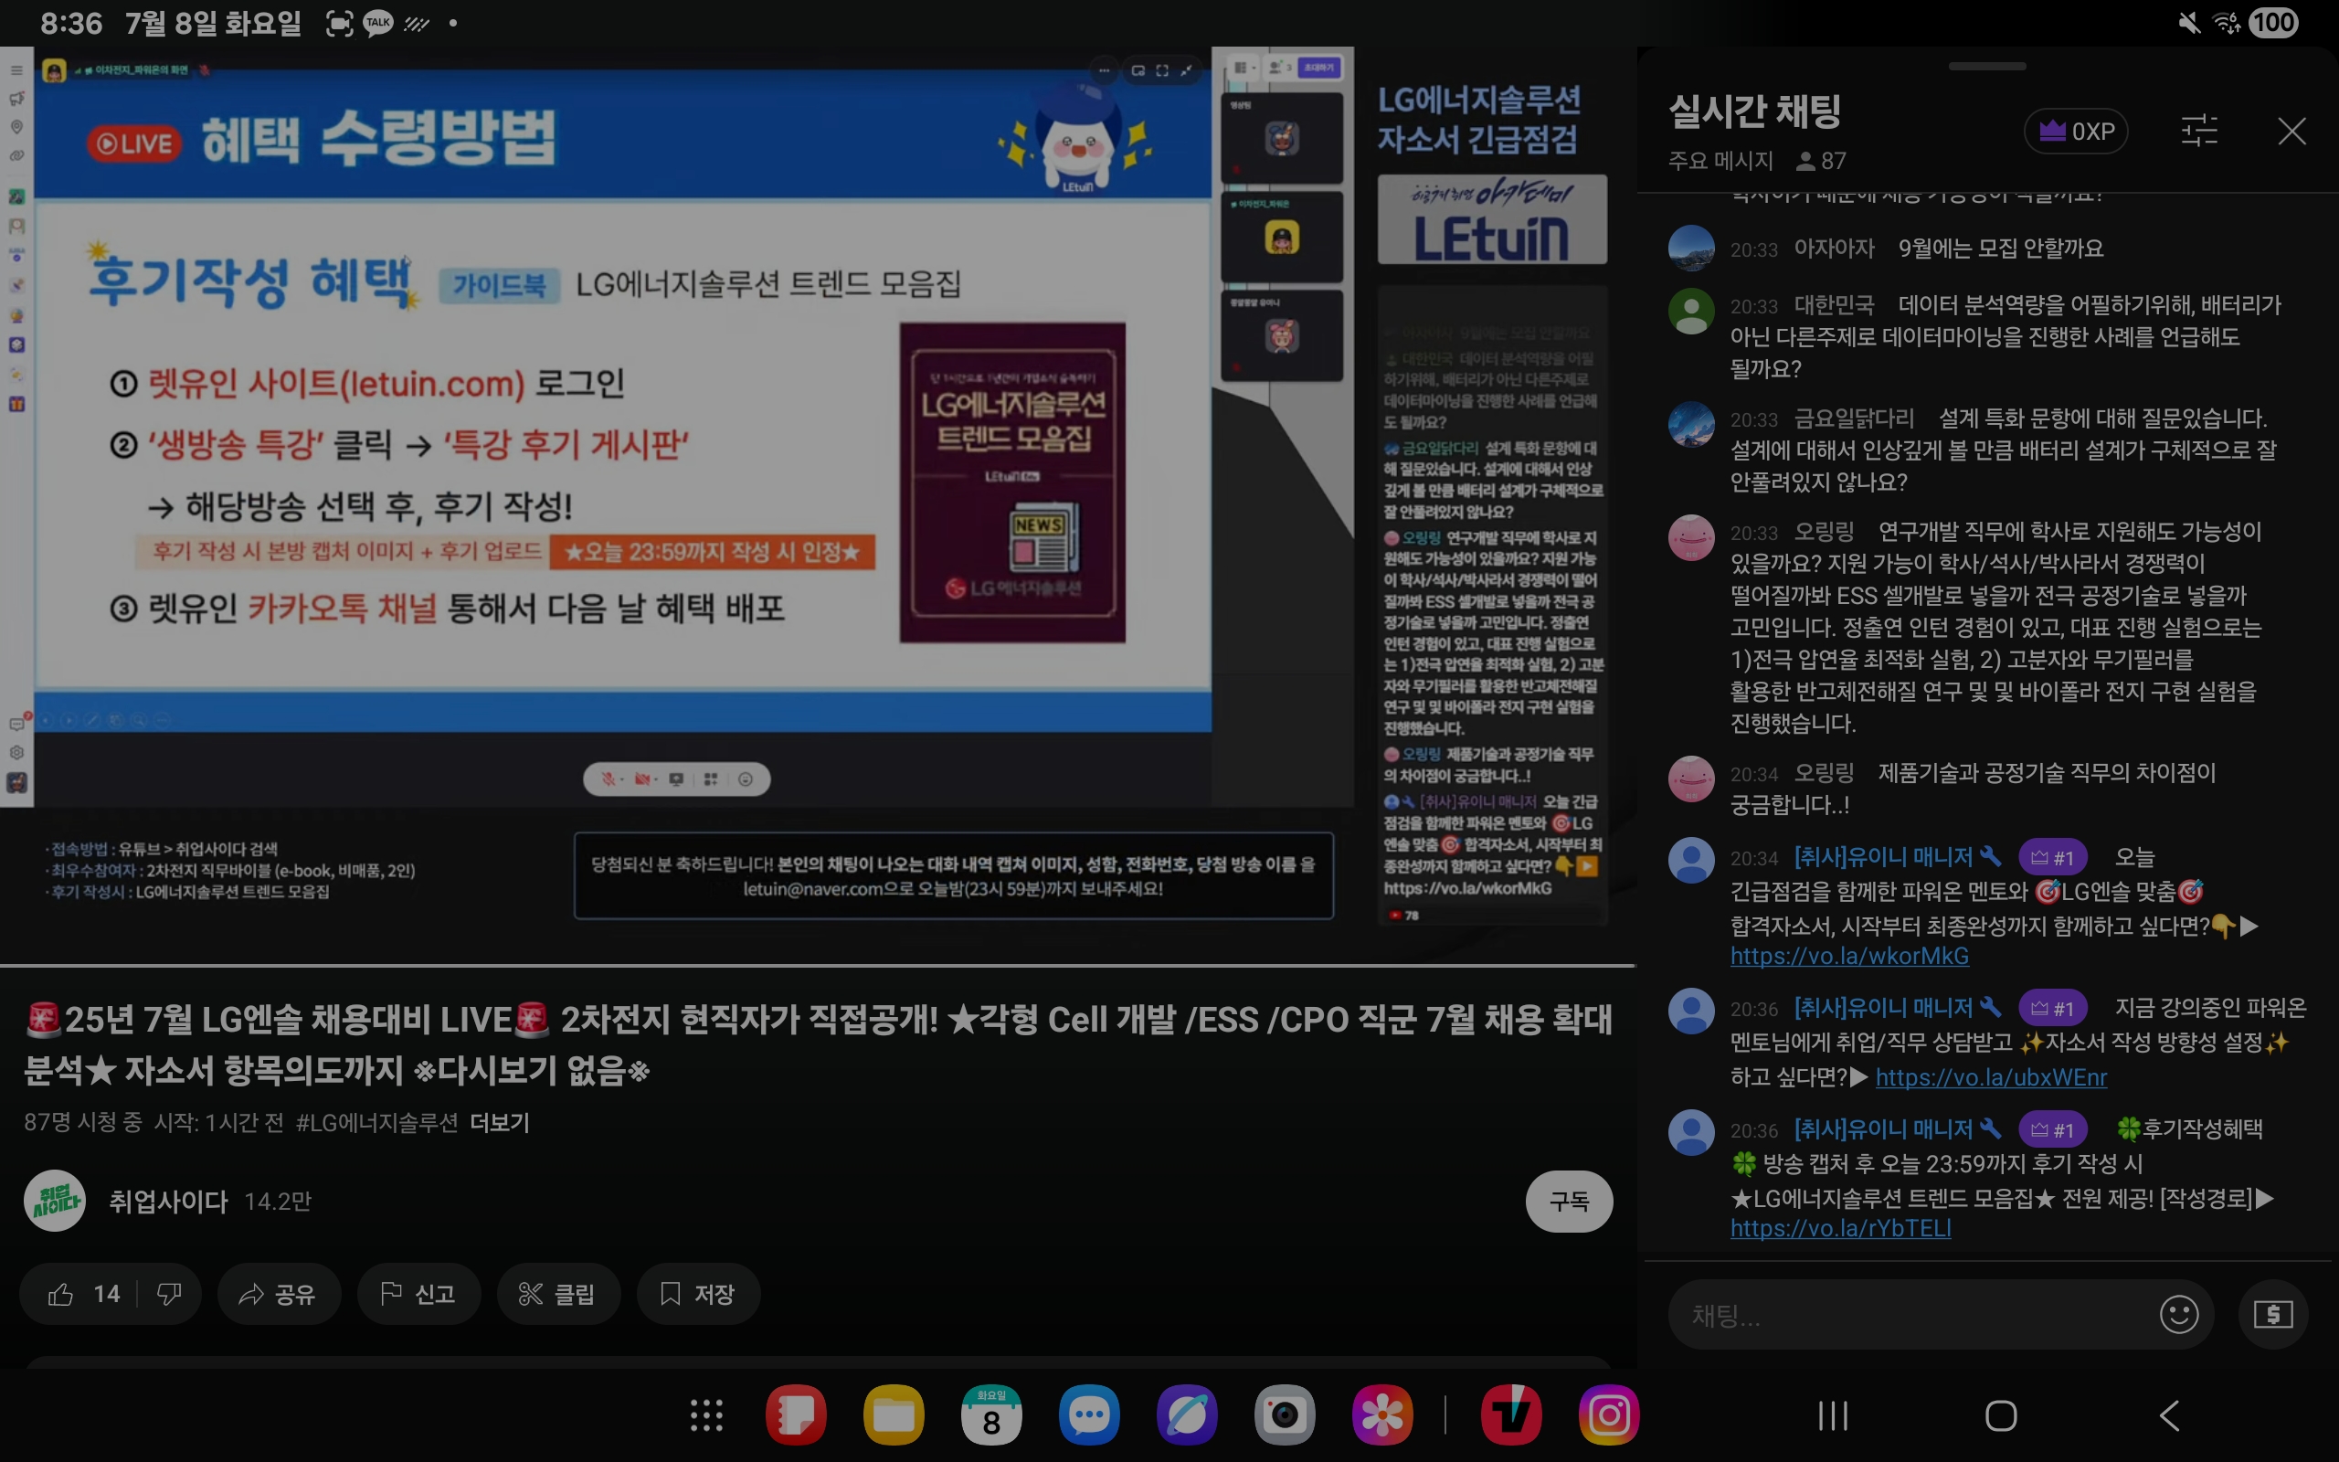This screenshot has height=1462, width=2339.
Task: Tap the video title text
Action: point(818,1044)
